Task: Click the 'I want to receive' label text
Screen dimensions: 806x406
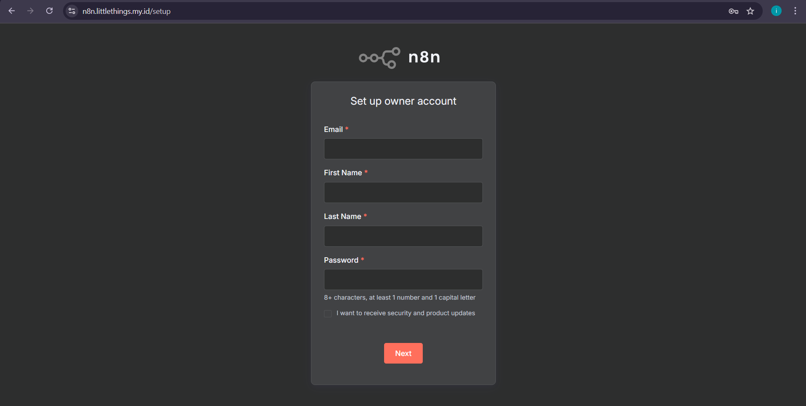Action: tap(406, 313)
